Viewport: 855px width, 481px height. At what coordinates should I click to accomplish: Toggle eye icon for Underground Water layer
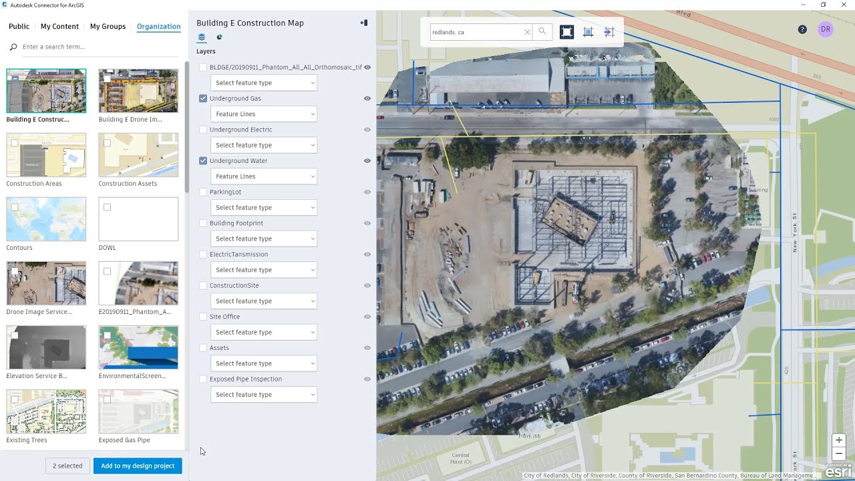pos(367,161)
